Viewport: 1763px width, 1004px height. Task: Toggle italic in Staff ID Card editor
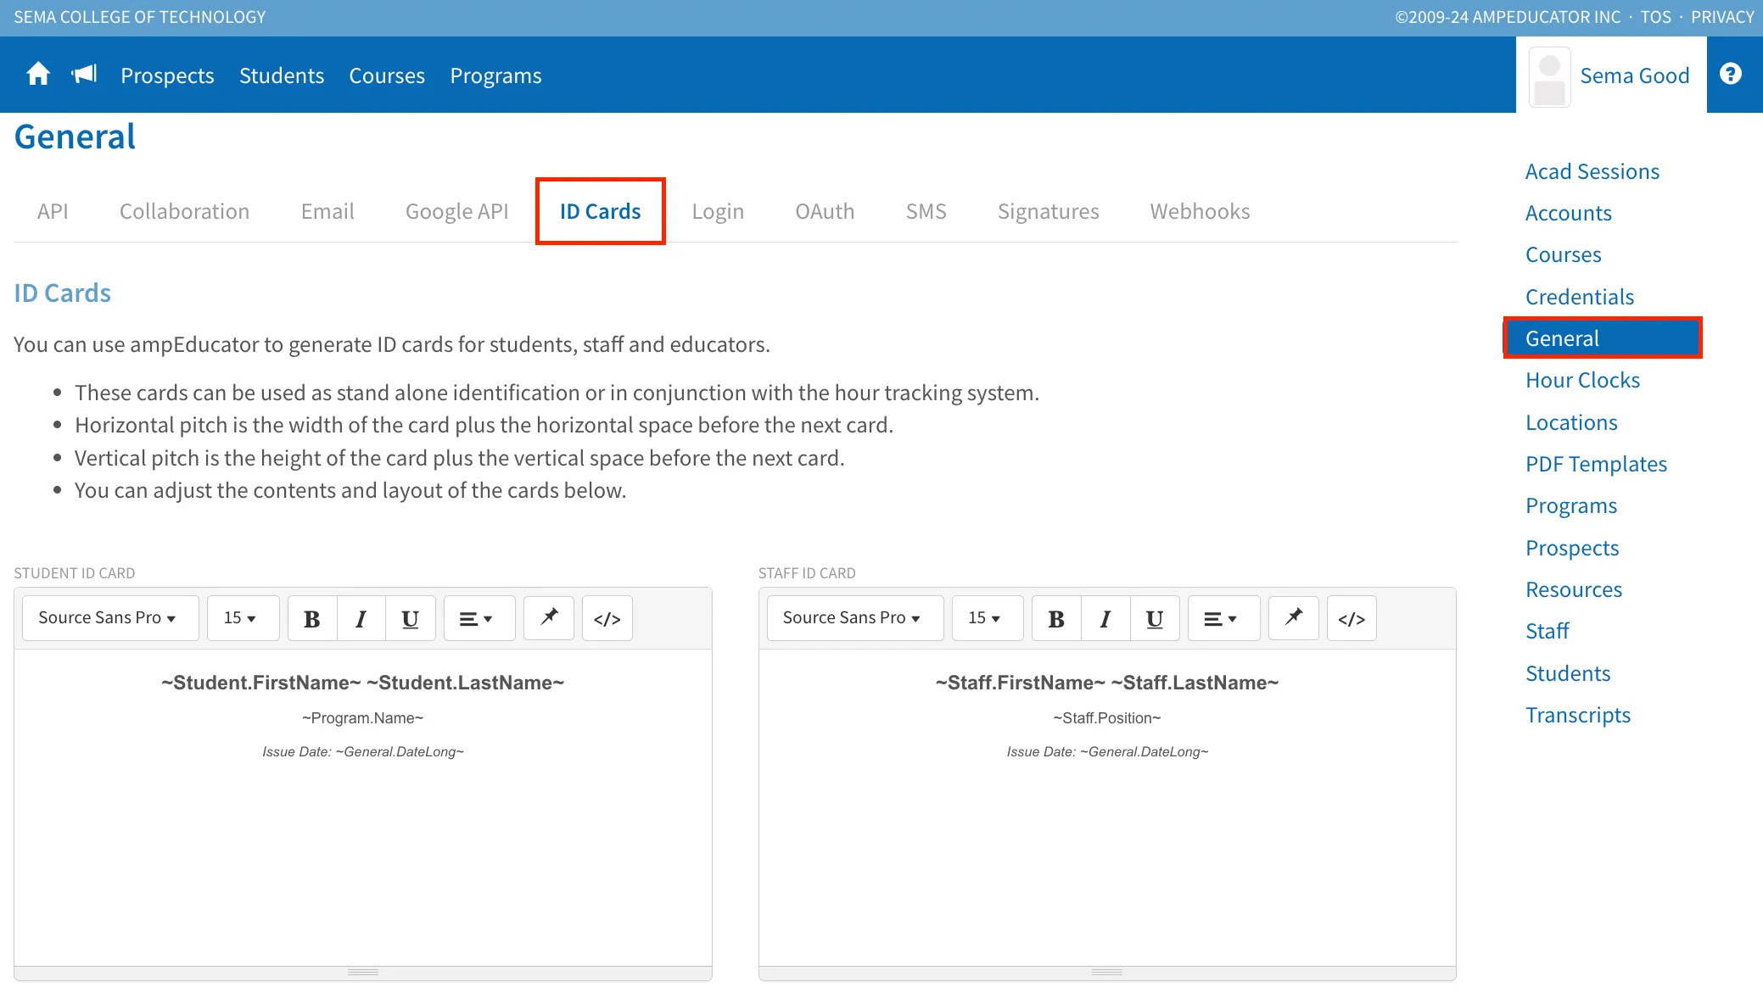[x=1105, y=618]
